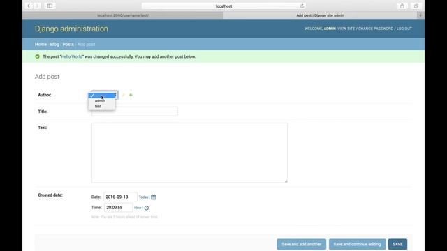The width and height of the screenshot is (447, 251).
Task: Click the green add-author plus icon
Action: point(131,95)
